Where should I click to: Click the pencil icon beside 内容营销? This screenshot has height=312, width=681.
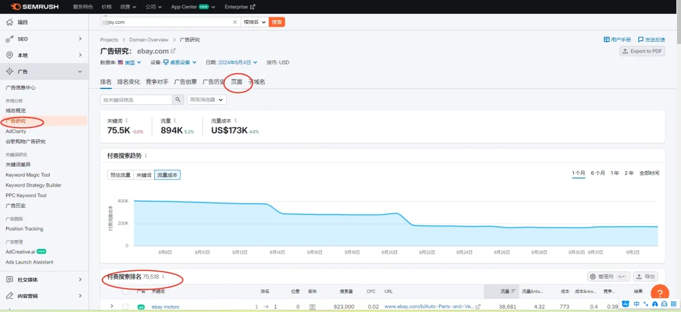coord(9,296)
